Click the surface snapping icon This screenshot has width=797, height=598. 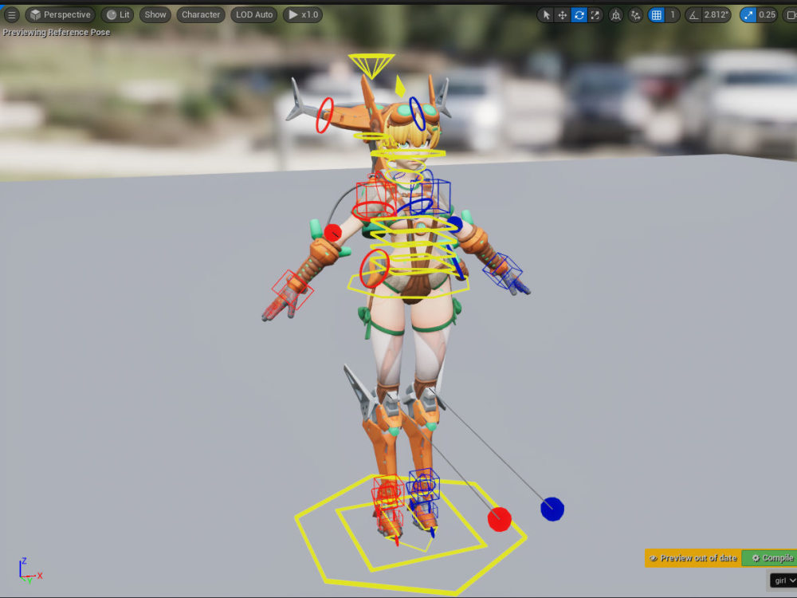click(635, 14)
